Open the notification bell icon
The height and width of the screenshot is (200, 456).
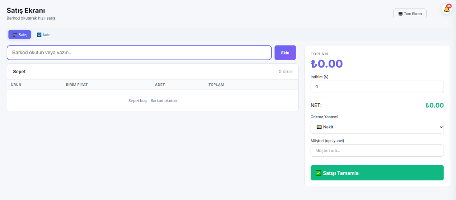(447, 9)
